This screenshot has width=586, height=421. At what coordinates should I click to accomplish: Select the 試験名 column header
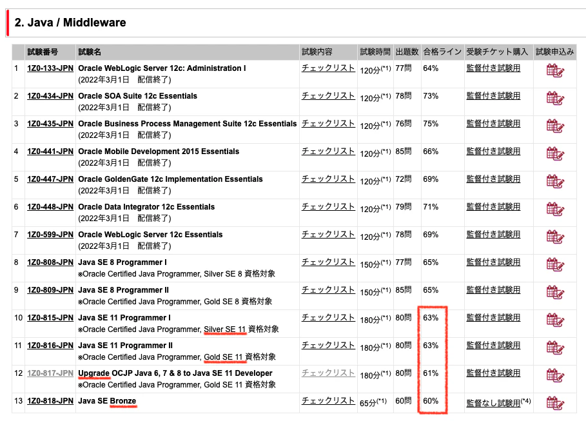coord(90,52)
